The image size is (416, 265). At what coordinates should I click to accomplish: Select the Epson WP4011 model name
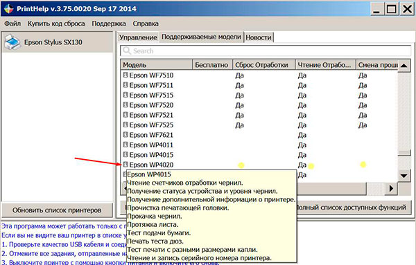[x=151, y=145]
